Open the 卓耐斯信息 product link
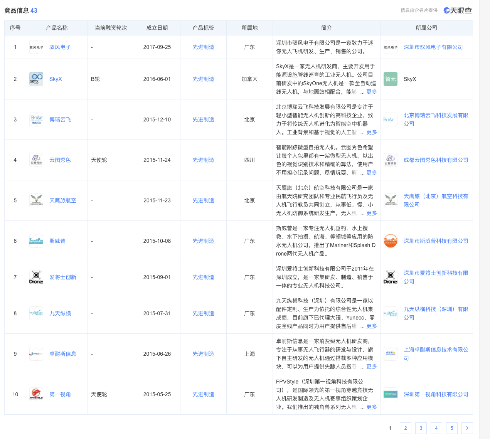This screenshot has height=439, width=490. pos(63,354)
